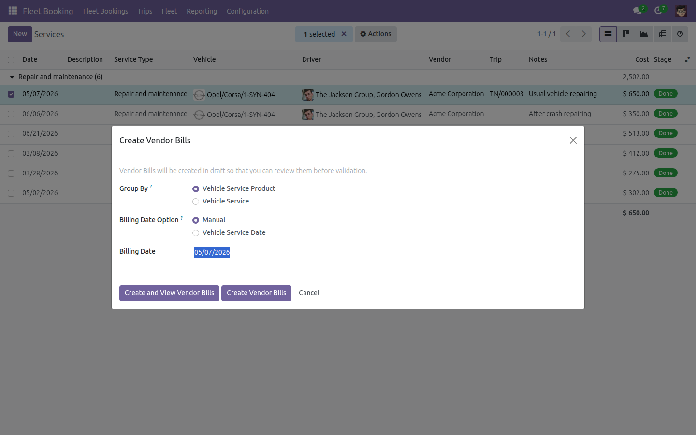This screenshot has height=435, width=696.
Task: Click $ 412.00 cost cell
Action: pos(636,153)
